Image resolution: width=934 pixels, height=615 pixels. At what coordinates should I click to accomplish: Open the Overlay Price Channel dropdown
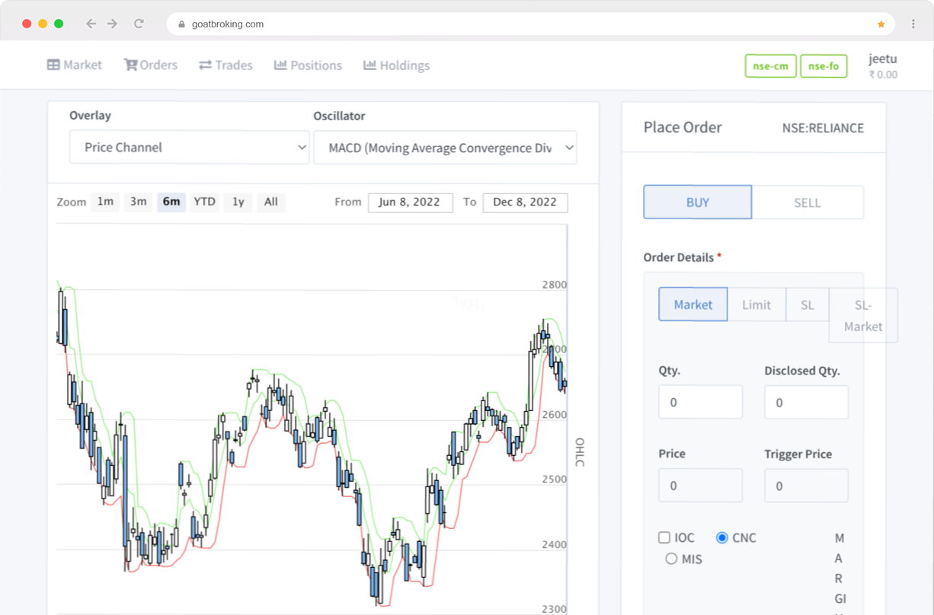pos(189,148)
